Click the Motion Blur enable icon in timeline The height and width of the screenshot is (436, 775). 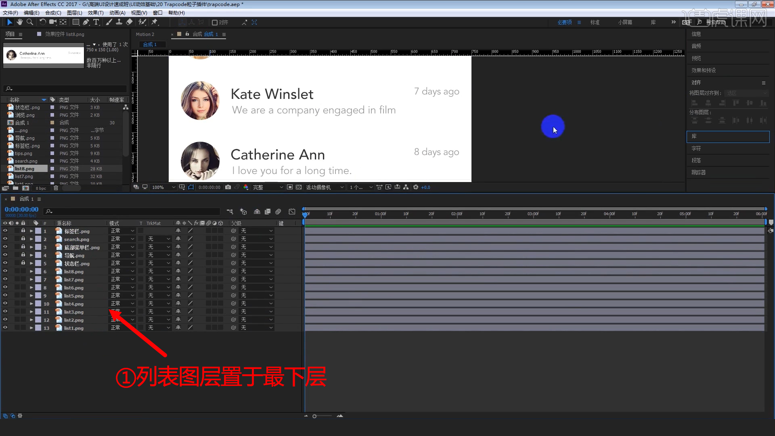[x=278, y=211]
